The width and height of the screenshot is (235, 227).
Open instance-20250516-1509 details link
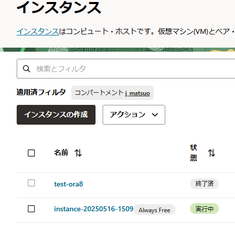pyautogui.click(x=93, y=209)
